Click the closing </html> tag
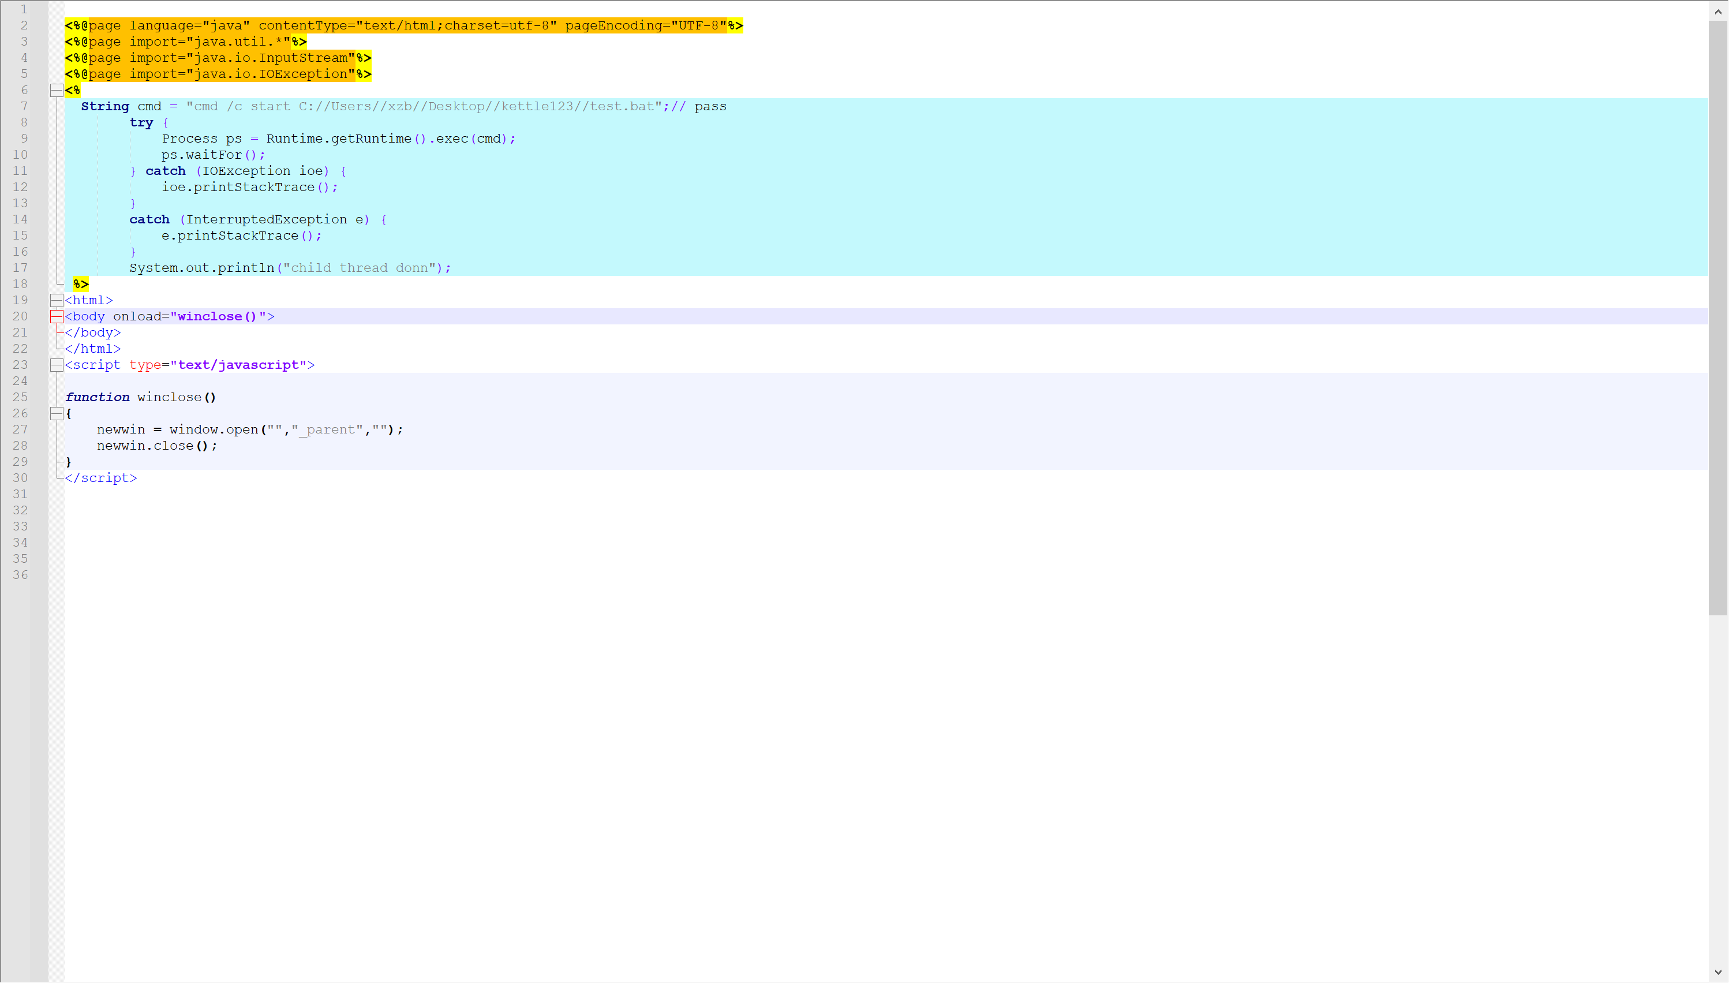Viewport: 1729px width, 983px height. [93, 350]
